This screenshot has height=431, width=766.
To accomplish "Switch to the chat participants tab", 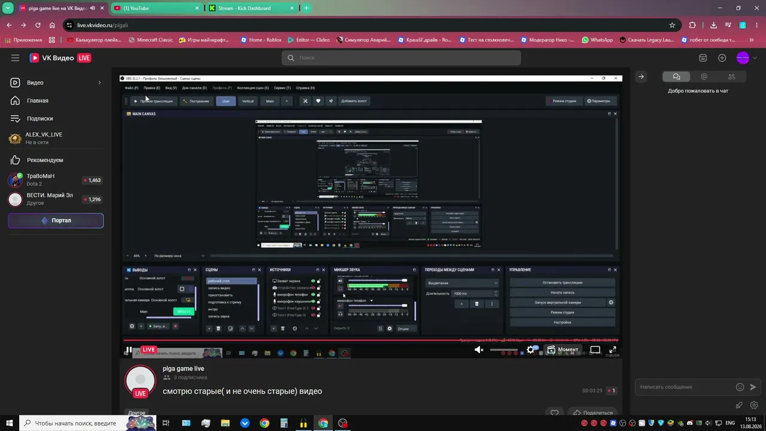I will [731, 77].
